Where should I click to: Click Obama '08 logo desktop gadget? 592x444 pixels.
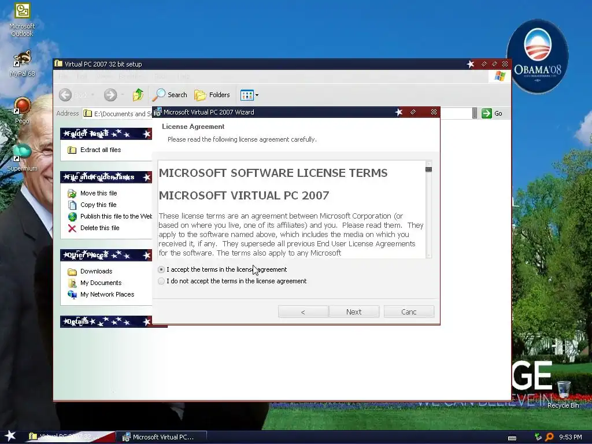point(537,56)
